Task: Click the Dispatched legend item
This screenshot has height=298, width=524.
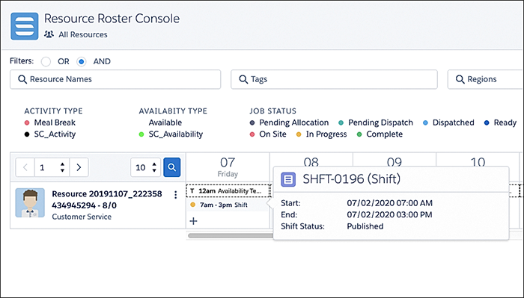Action: 448,122
